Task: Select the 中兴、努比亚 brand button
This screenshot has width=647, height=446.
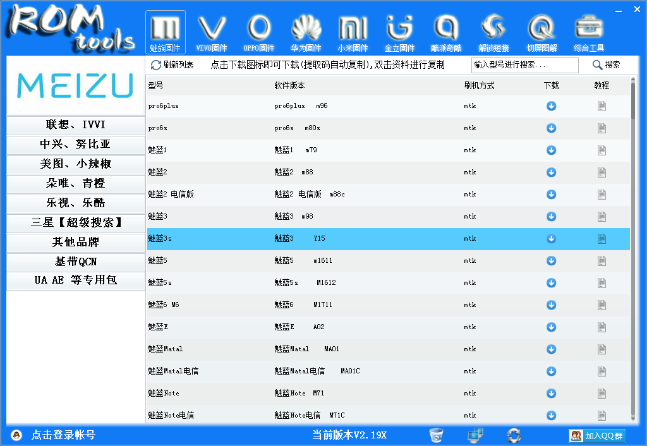Action: tap(76, 145)
